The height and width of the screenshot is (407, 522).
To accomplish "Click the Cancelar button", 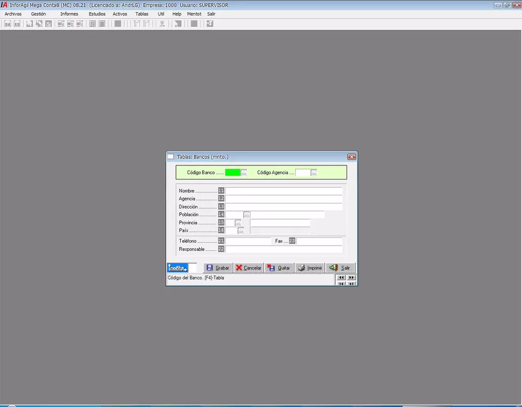I will pos(249,268).
